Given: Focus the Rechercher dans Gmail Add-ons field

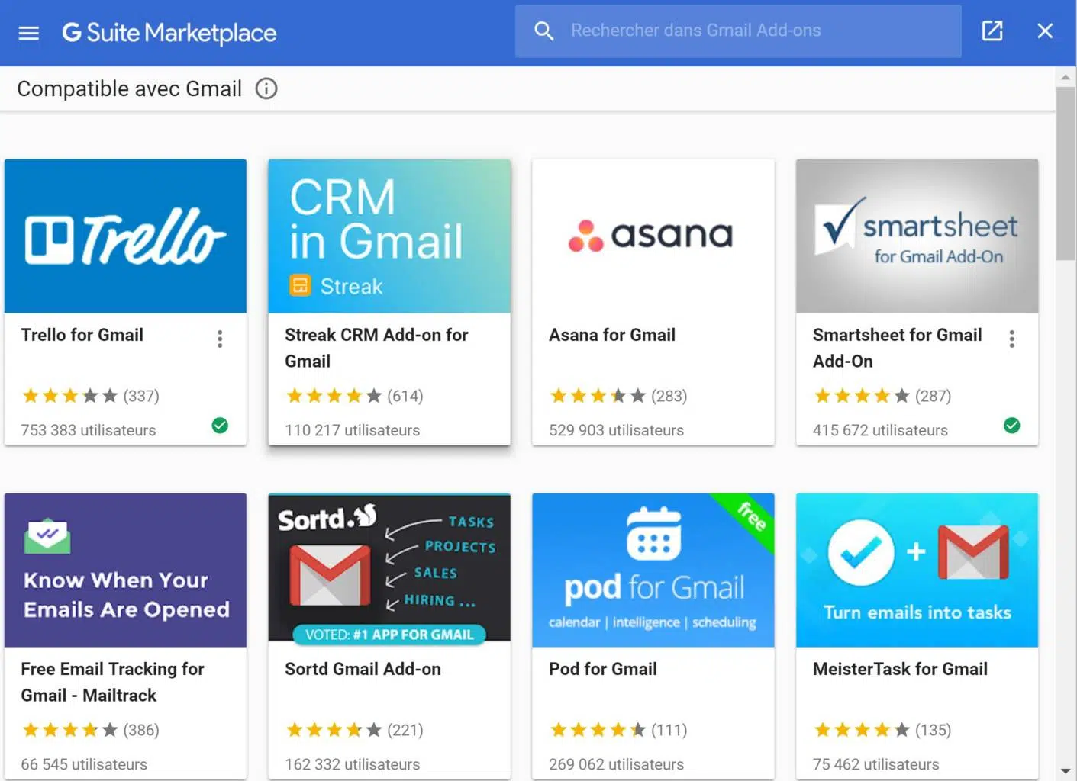Looking at the screenshot, I should coord(738,31).
